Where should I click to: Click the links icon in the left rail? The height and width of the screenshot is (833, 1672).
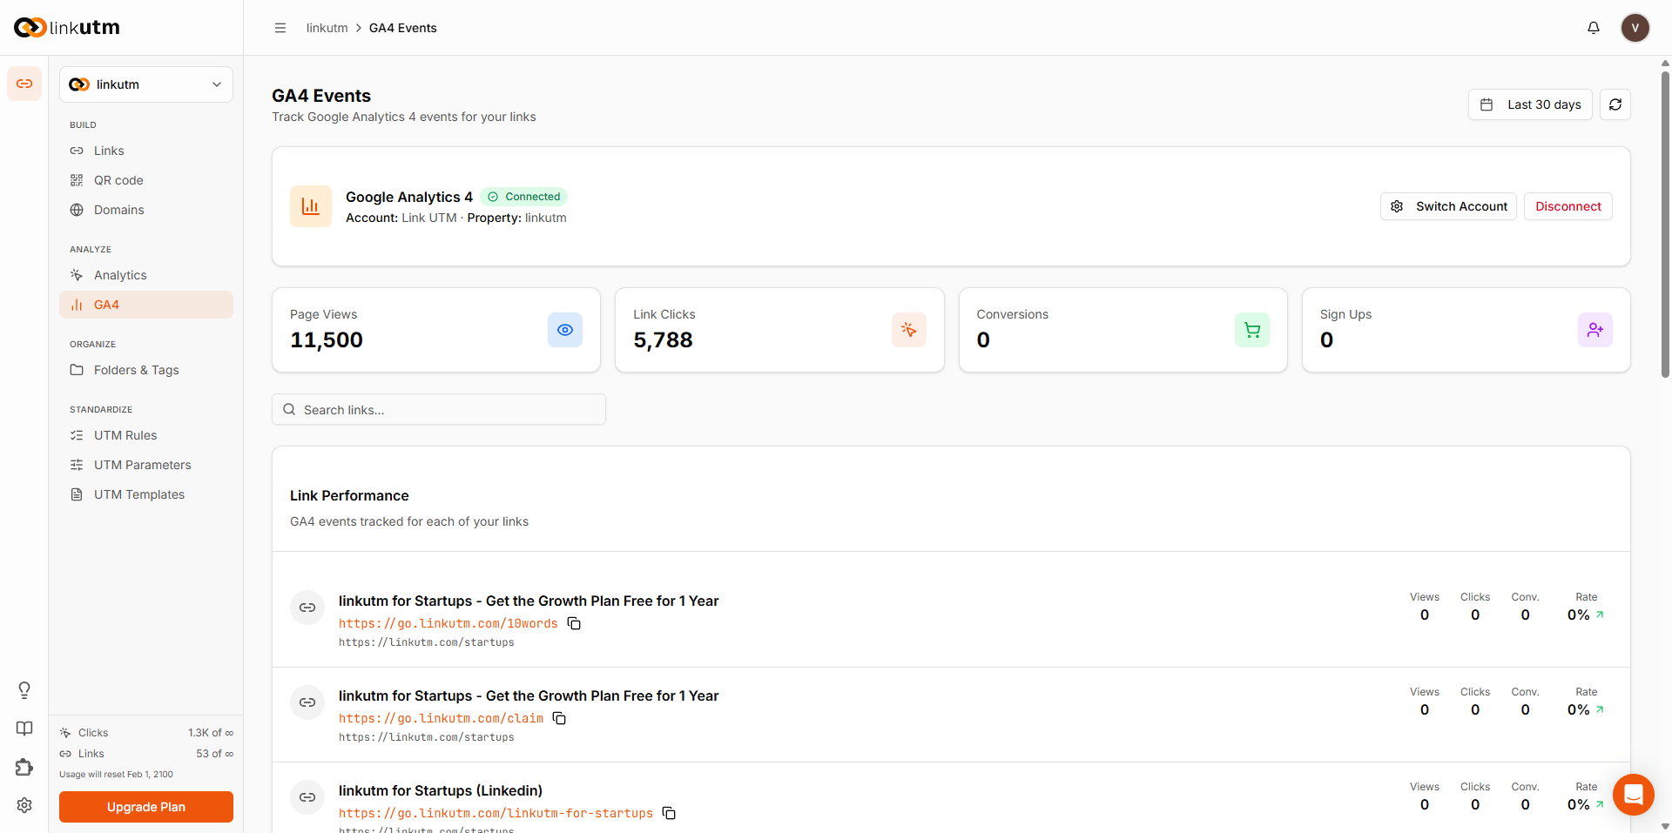[x=24, y=84]
